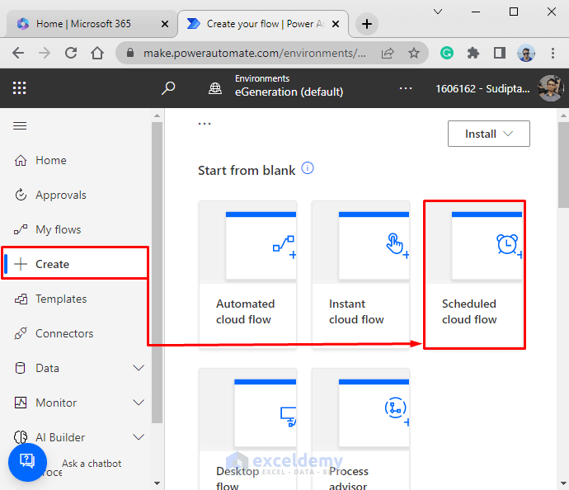Click the 1606162 - Sudipta account name
This screenshot has width=569, height=490.
482,88
